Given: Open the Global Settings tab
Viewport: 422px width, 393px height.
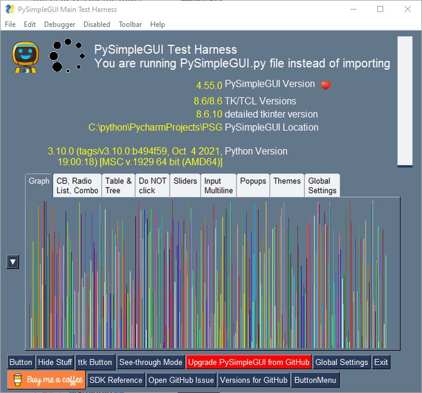Looking at the screenshot, I should (x=322, y=186).
